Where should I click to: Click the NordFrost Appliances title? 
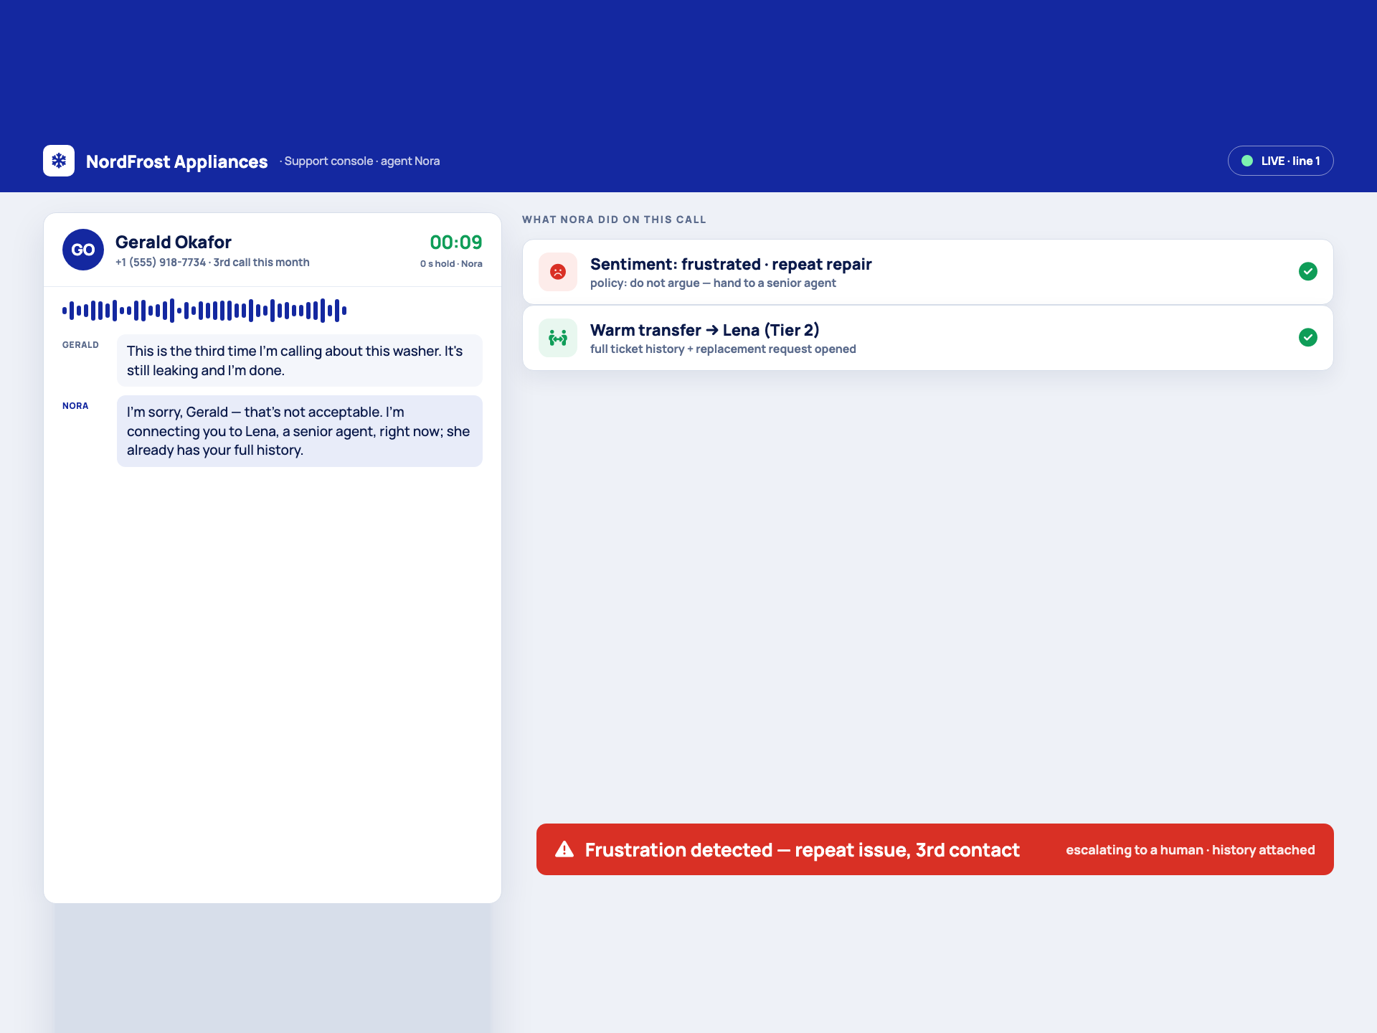[x=177, y=161]
